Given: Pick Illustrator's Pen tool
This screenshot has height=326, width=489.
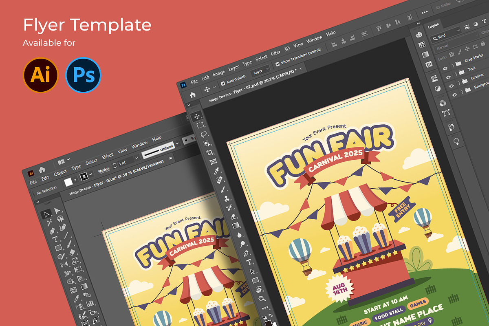Looking at the screenshot, I should click(x=53, y=231).
